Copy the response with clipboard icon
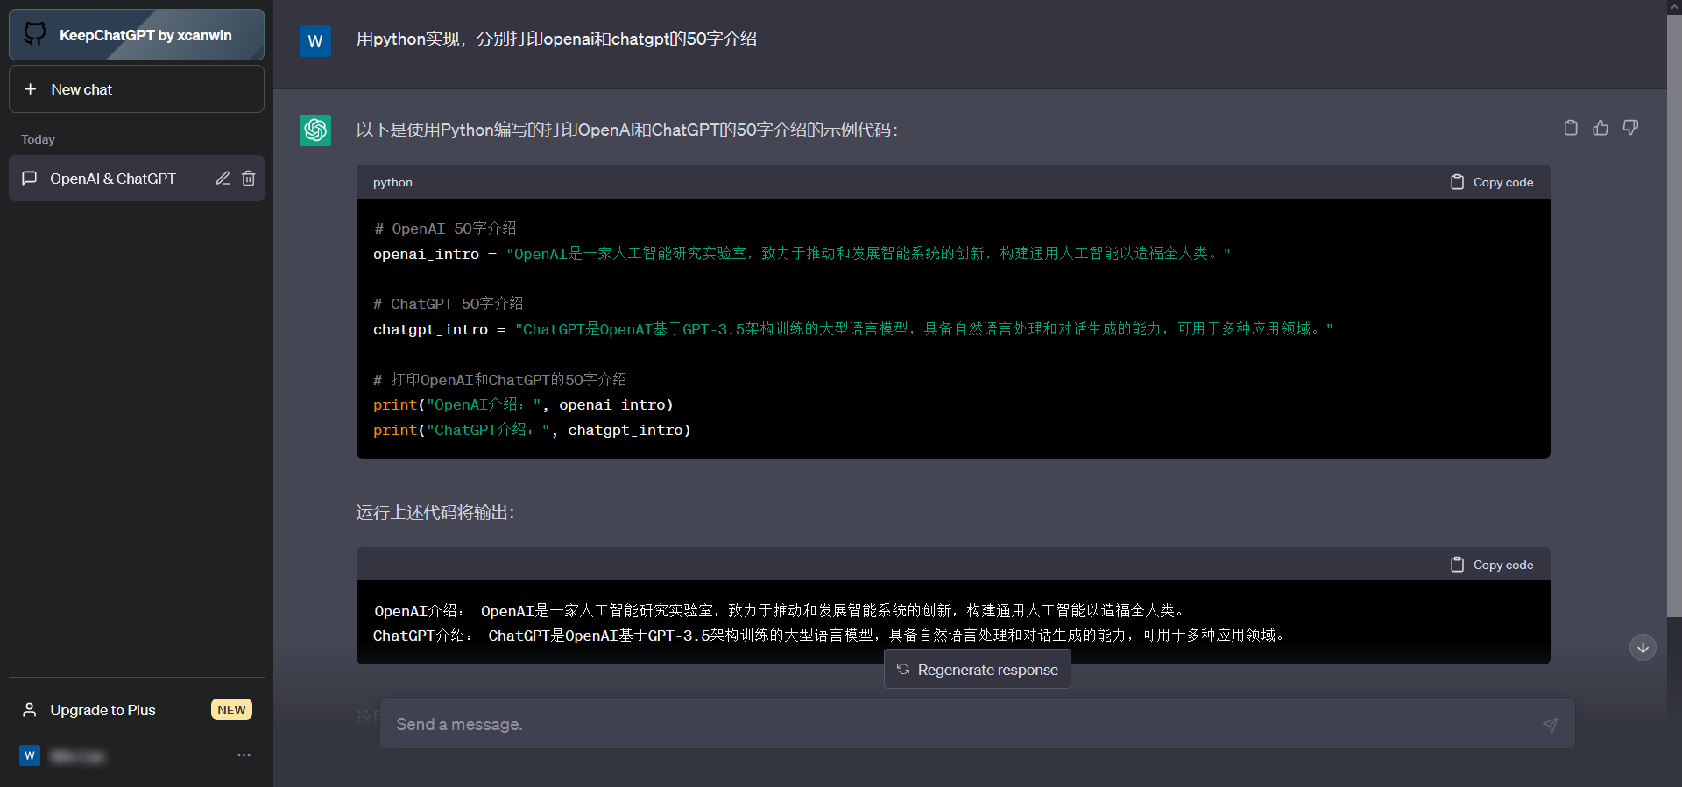Viewport: 1682px width, 787px height. pos(1571,128)
